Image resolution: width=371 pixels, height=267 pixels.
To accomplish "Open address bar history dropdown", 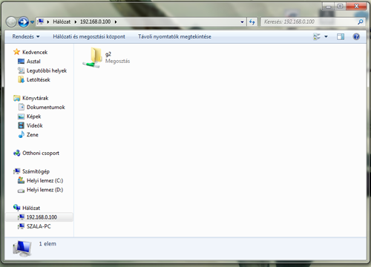I will [x=242, y=22].
